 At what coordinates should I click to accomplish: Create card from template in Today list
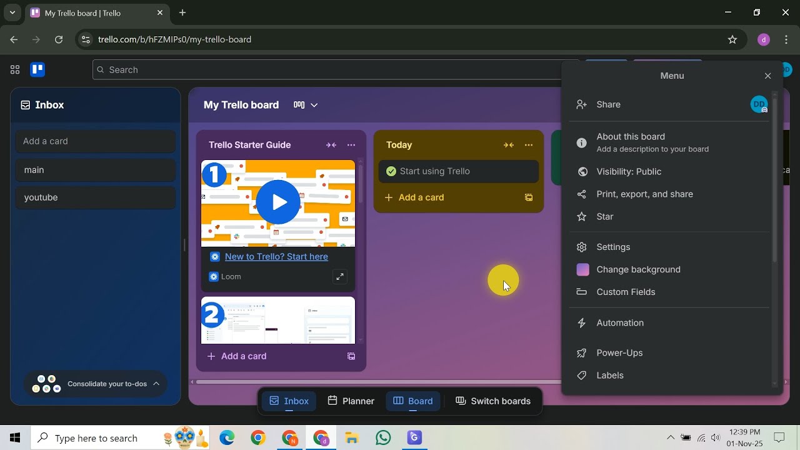click(x=529, y=197)
